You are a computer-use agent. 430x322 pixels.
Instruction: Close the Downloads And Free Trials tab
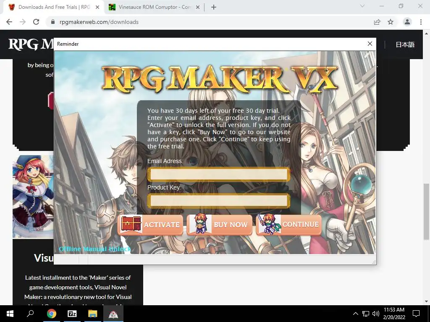click(x=97, y=8)
